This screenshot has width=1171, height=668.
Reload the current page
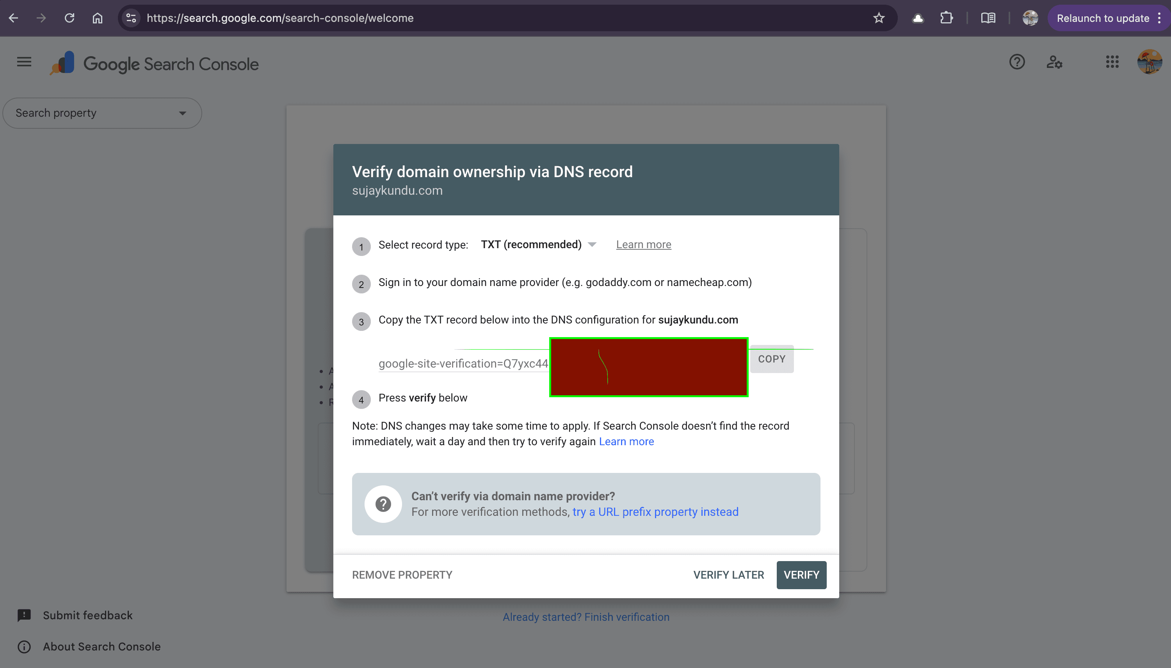(x=70, y=18)
